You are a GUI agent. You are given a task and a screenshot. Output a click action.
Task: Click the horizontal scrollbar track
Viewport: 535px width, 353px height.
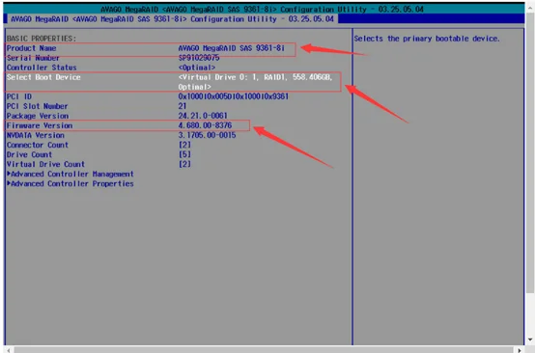pos(264,349)
